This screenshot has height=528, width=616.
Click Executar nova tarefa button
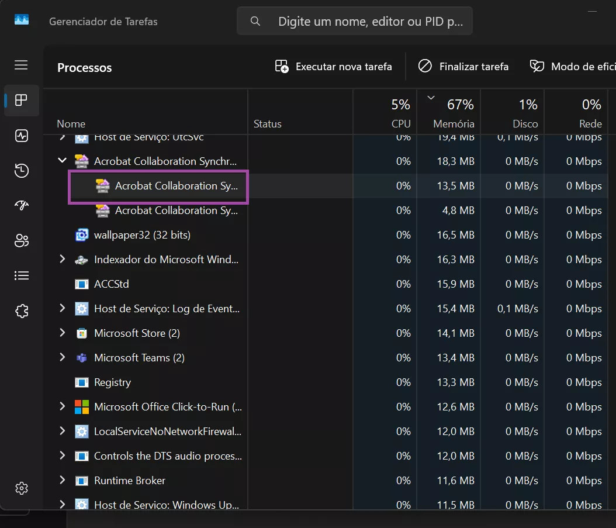click(x=333, y=67)
